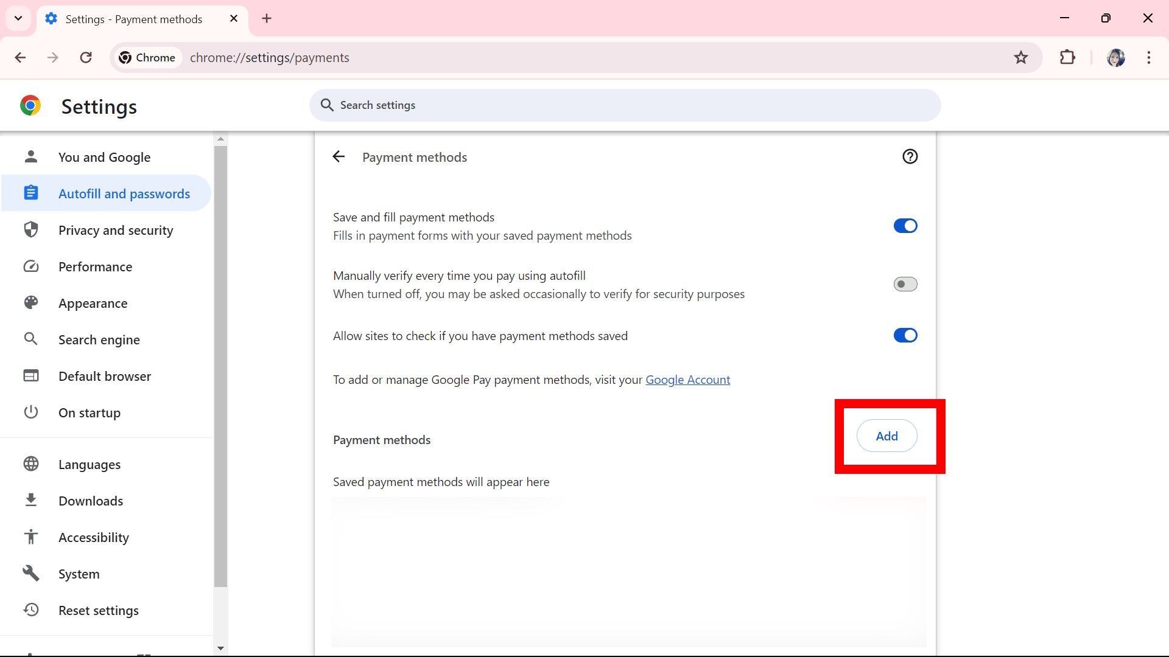Switch to the Settings - Payment methods tab
The width and height of the screenshot is (1169, 657).
coord(133,19)
